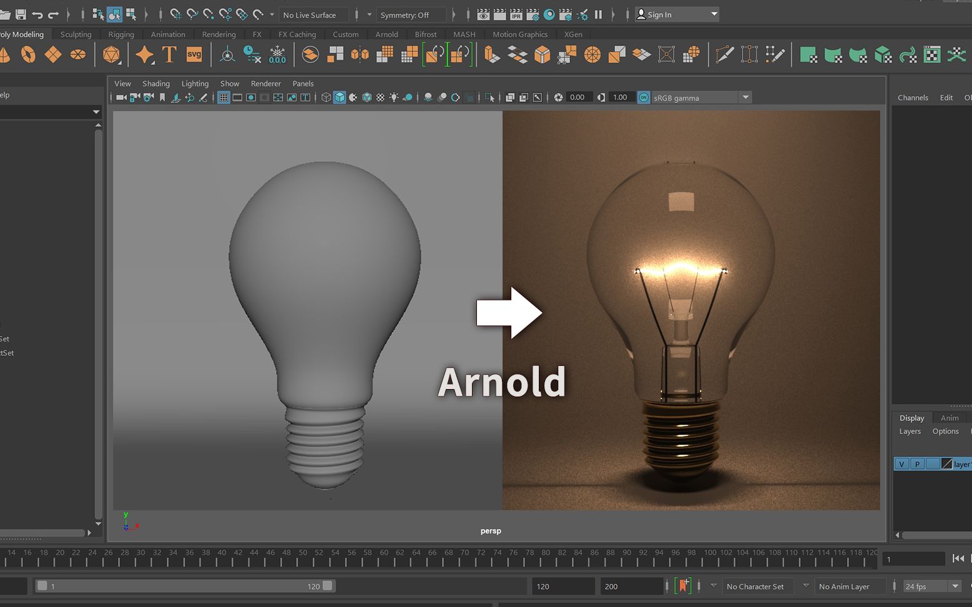Open the Image Plane icon in the viewport toolbar

[176, 97]
